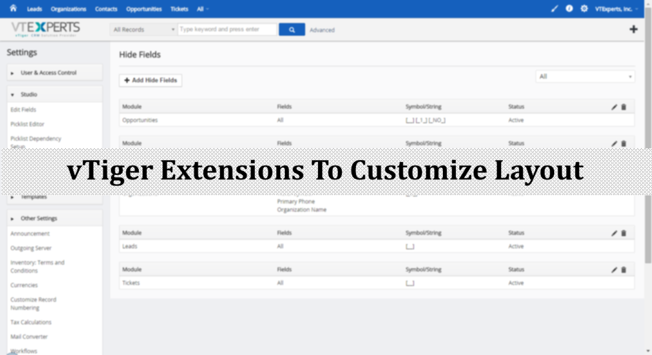
Task: Open Announcement settings
Action: coord(30,234)
